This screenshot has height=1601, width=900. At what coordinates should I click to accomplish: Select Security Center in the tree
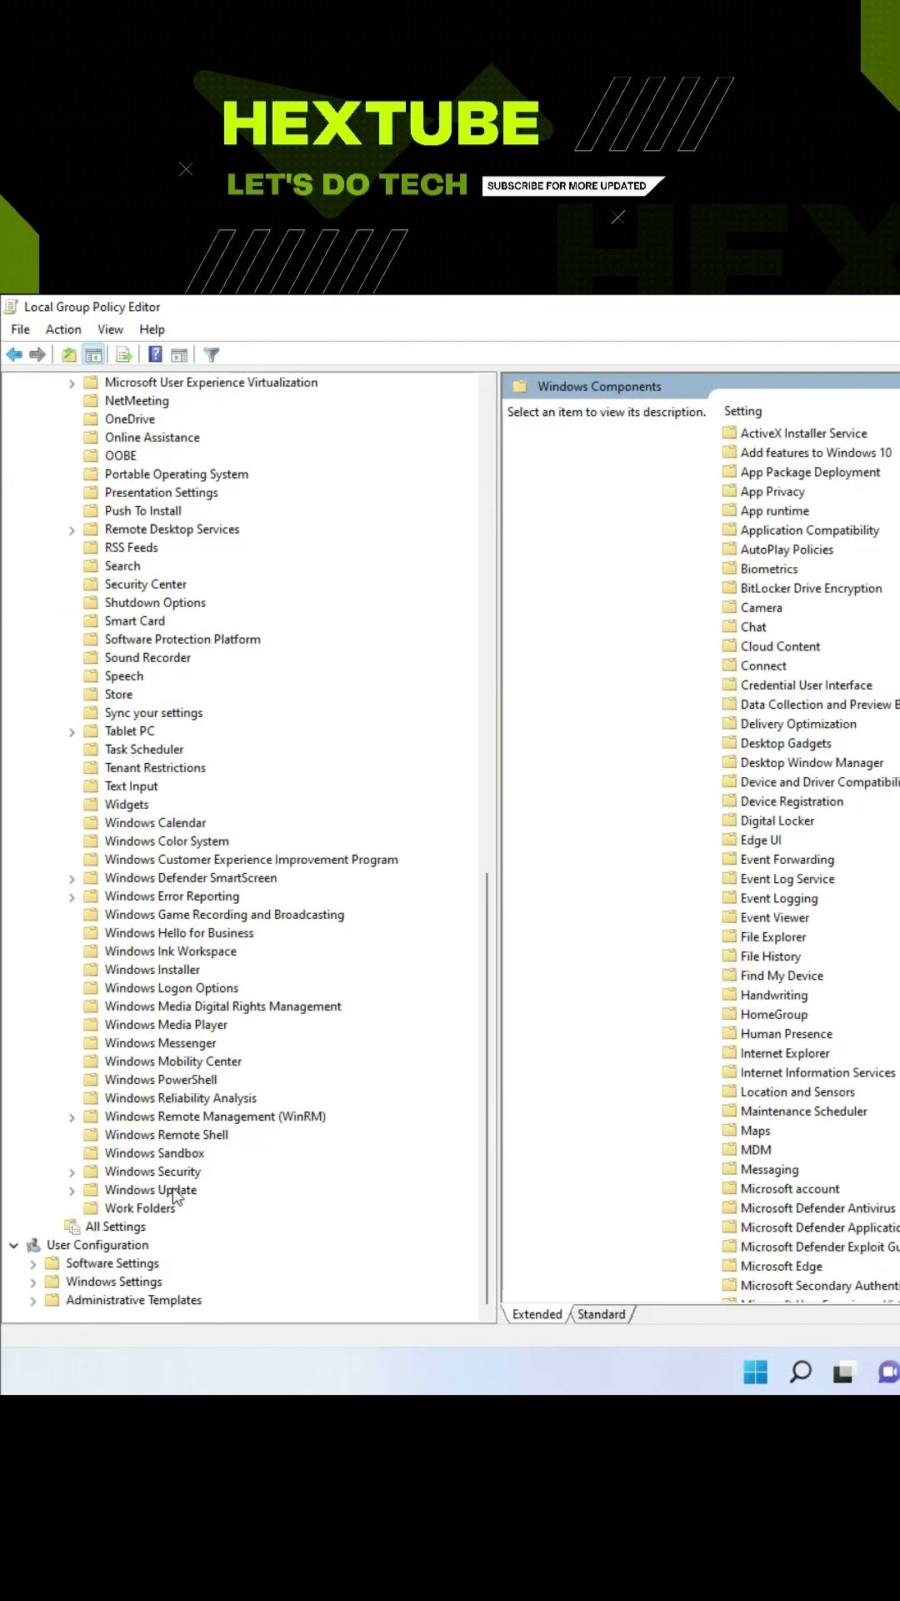146,584
